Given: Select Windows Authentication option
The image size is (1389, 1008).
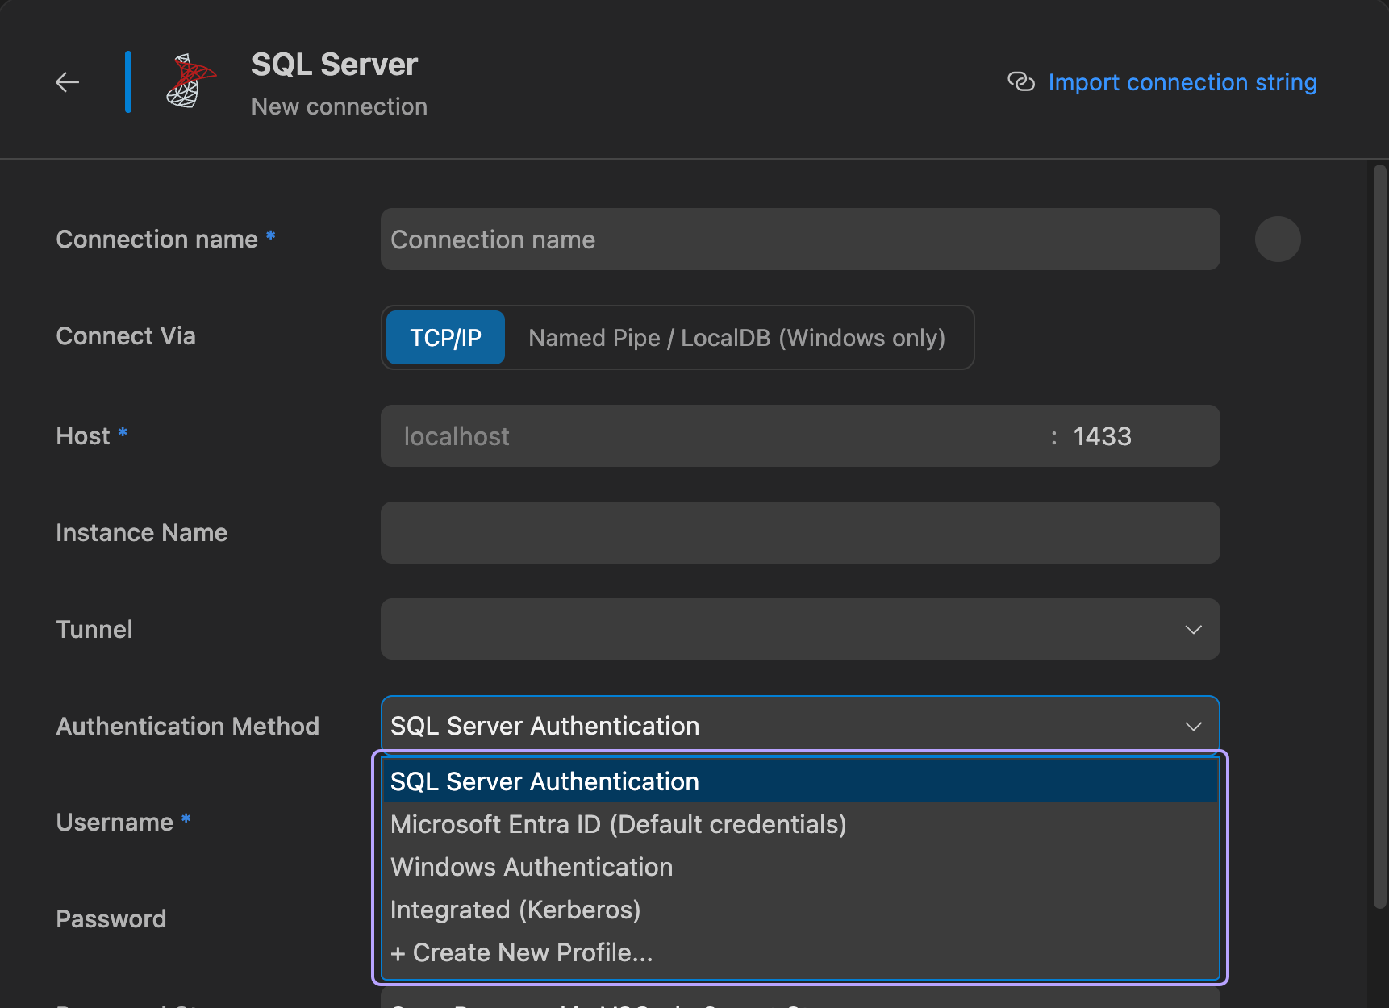Looking at the screenshot, I should 800,867.
